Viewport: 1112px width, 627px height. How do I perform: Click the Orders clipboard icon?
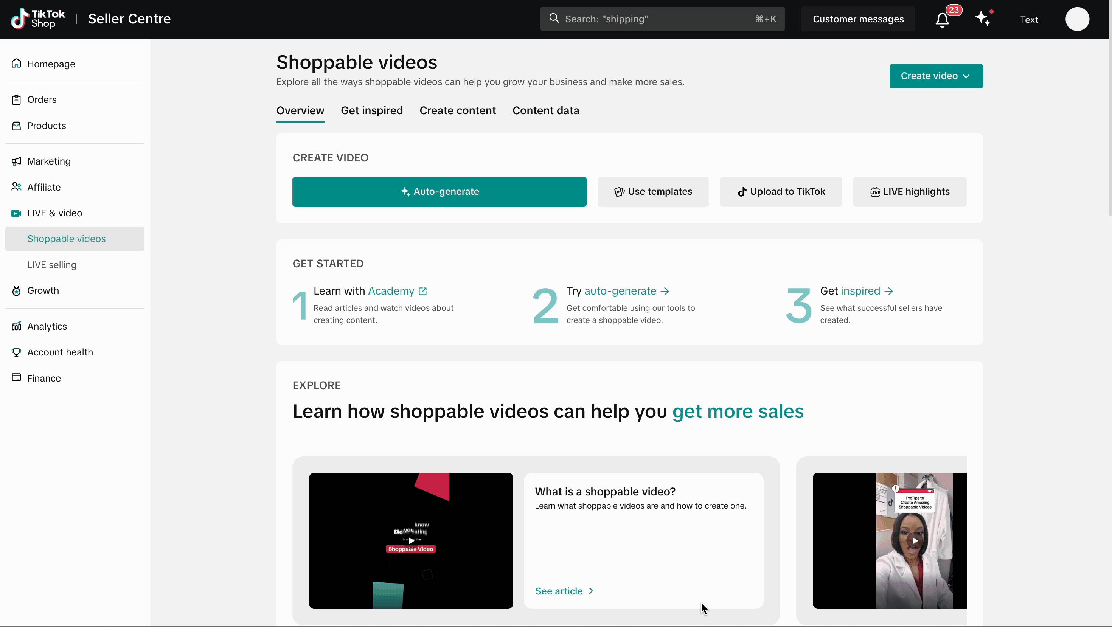(16, 100)
